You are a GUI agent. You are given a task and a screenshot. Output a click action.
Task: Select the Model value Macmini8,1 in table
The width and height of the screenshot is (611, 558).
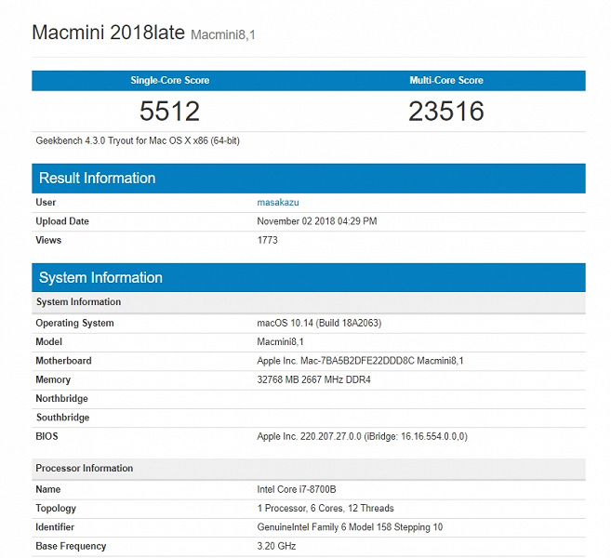pyautogui.click(x=280, y=341)
